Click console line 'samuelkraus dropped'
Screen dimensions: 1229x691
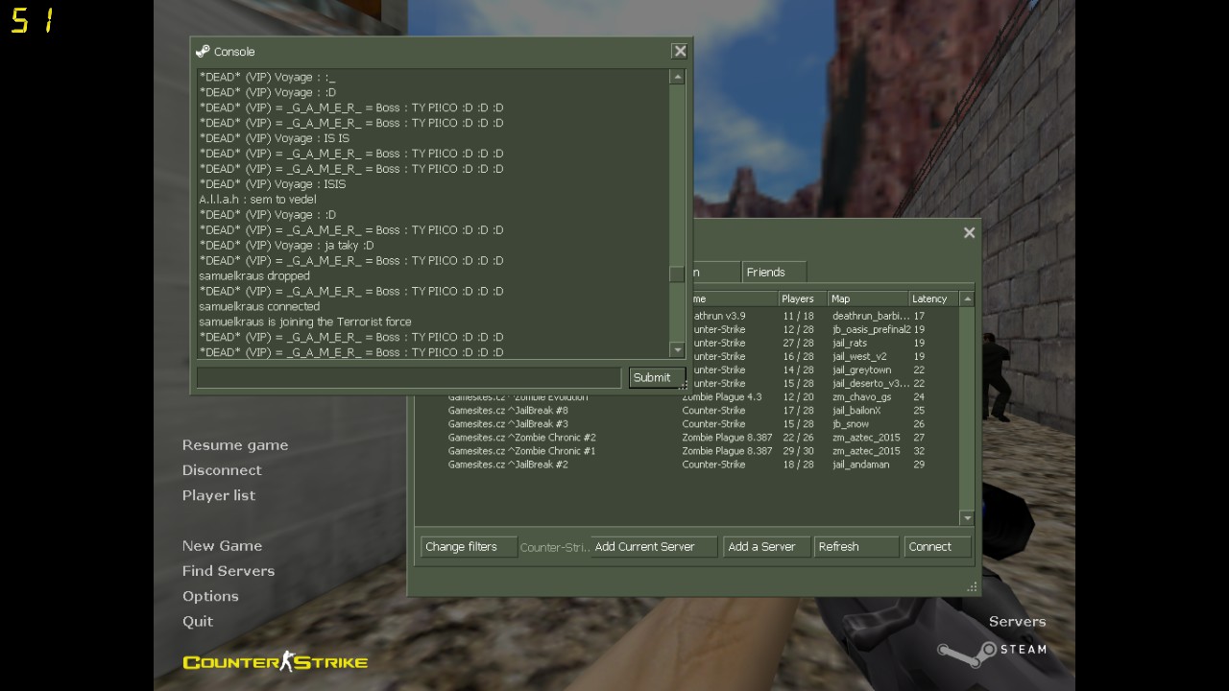coord(254,275)
